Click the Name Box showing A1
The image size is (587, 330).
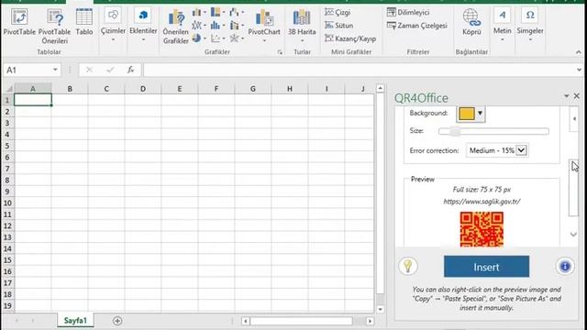[28, 70]
